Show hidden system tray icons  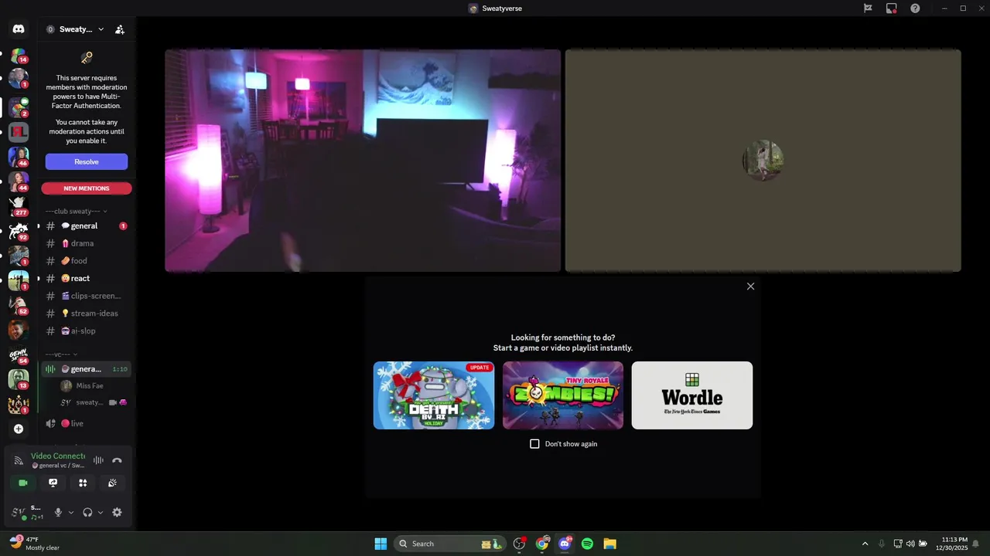point(865,544)
